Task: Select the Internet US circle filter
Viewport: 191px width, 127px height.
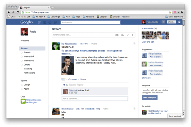Action: (27, 61)
